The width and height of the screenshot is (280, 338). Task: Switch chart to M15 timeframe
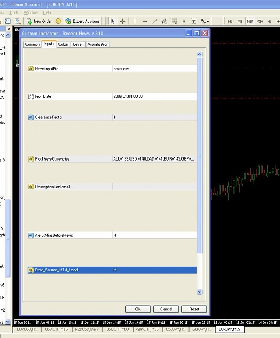point(250,21)
